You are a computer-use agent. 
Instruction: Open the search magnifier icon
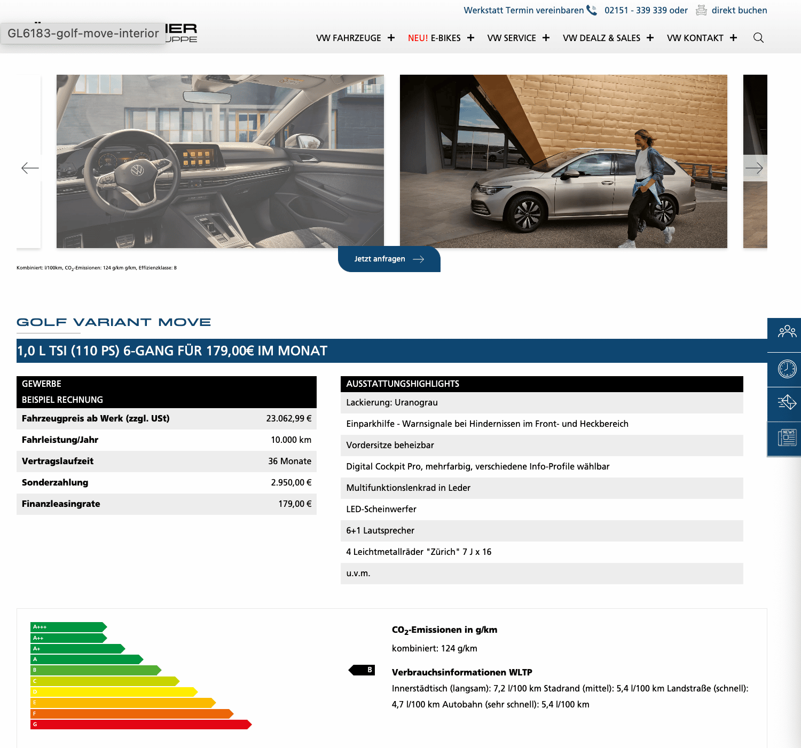point(758,38)
